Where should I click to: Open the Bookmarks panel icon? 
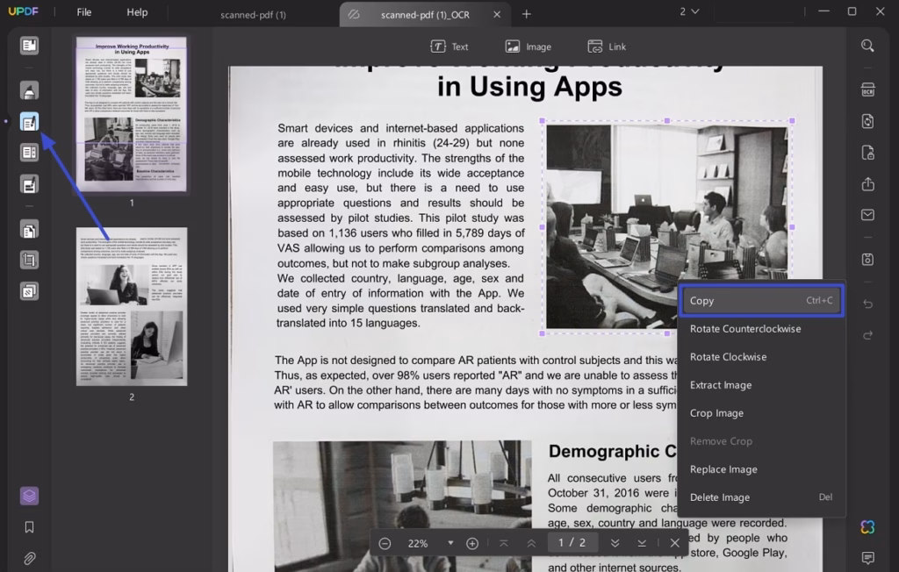(30, 527)
